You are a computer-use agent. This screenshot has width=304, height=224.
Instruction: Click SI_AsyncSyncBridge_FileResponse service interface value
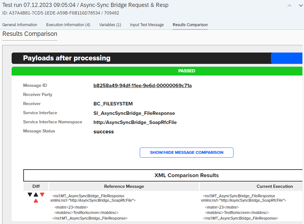134,113
